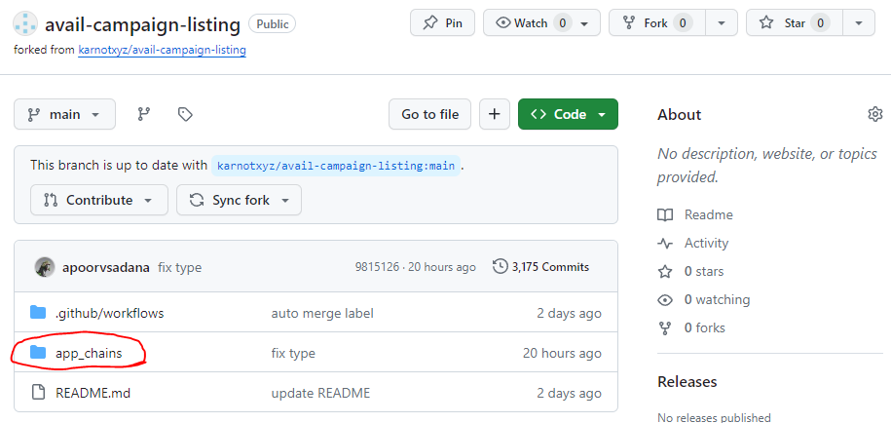Click the .github/workflows folder icon

(x=38, y=313)
